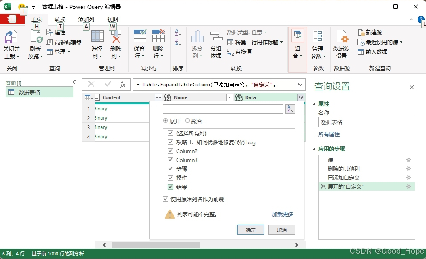
Task: Toggle the 步骤 checkbox
Action: point(170,169)
